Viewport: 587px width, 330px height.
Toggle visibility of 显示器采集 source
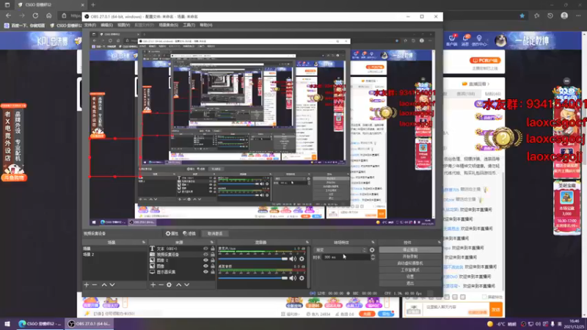click(x=205, y=272)
